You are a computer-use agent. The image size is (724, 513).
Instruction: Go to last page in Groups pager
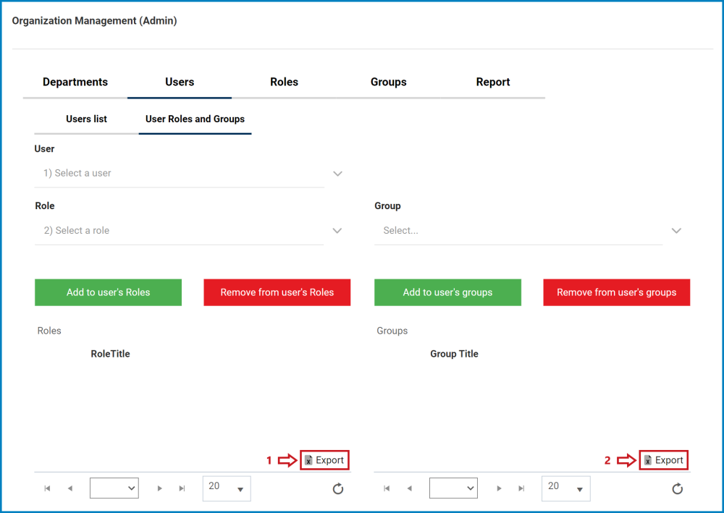[521, 488]
